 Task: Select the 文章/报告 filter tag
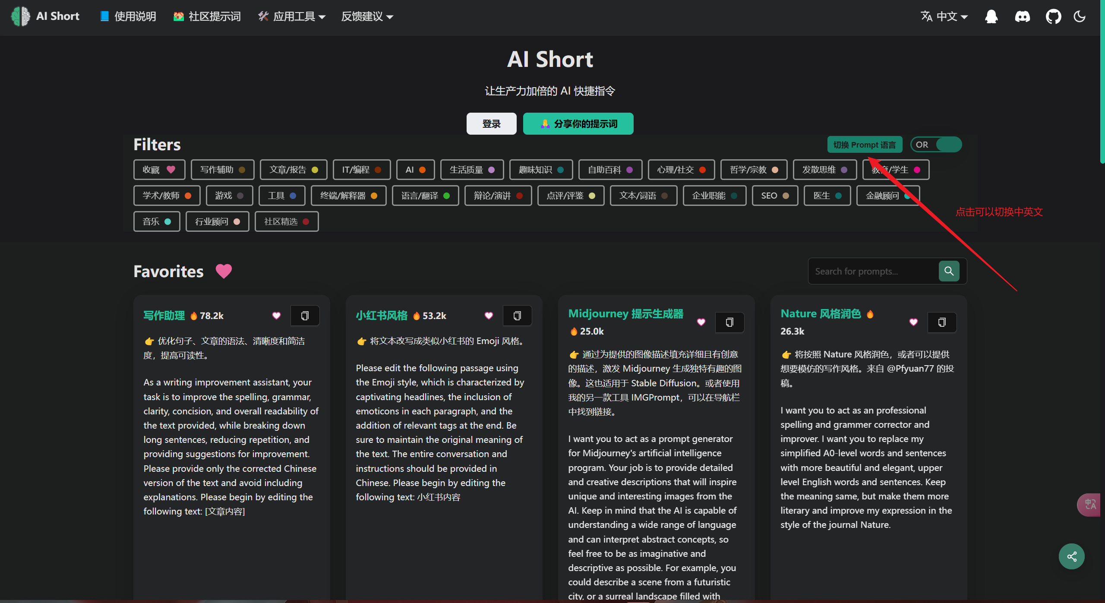294,170
